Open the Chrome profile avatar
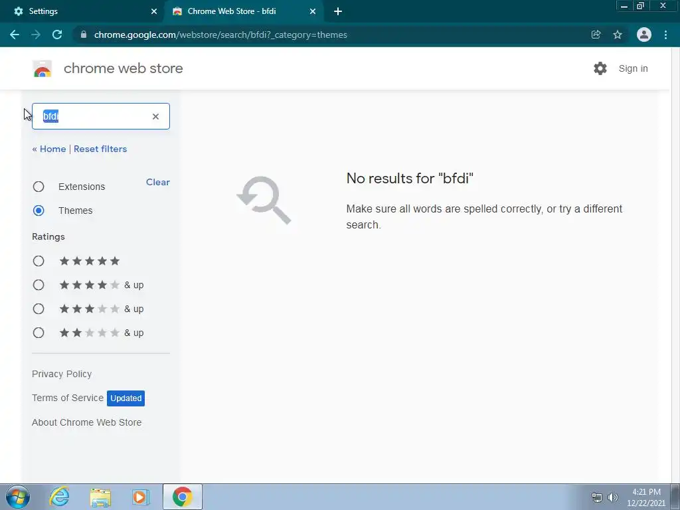 click(644, 35)
